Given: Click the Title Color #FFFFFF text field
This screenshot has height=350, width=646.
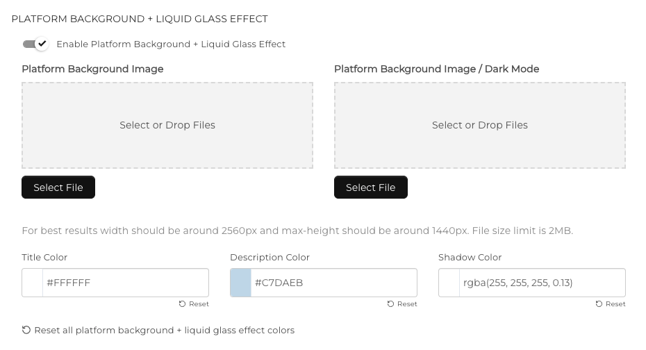Looking at the screenshot, I should [125, 283].
